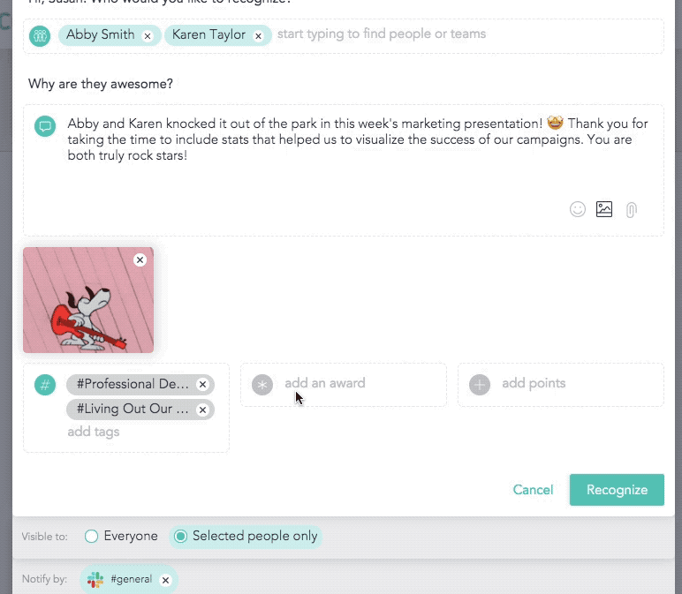Screen dimensions: 682x594
Task: Remove the Abby Smith recipient
Action: point(148,36)
